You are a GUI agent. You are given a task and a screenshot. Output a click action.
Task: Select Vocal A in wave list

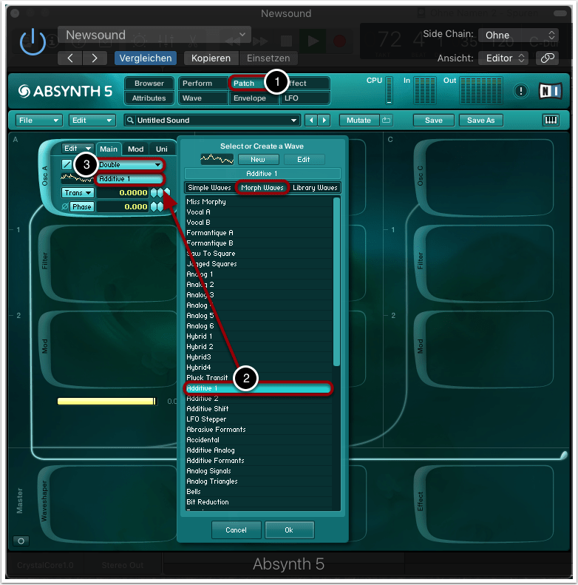(259, 212)
